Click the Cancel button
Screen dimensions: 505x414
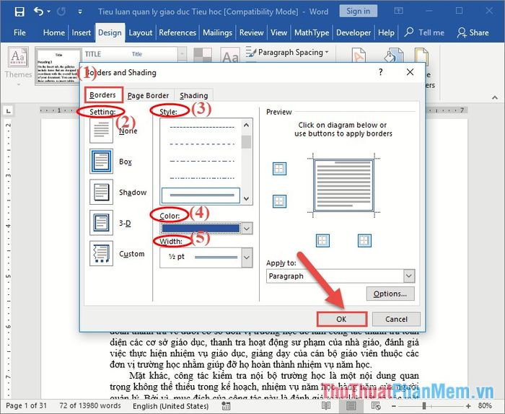pos(396,319)
